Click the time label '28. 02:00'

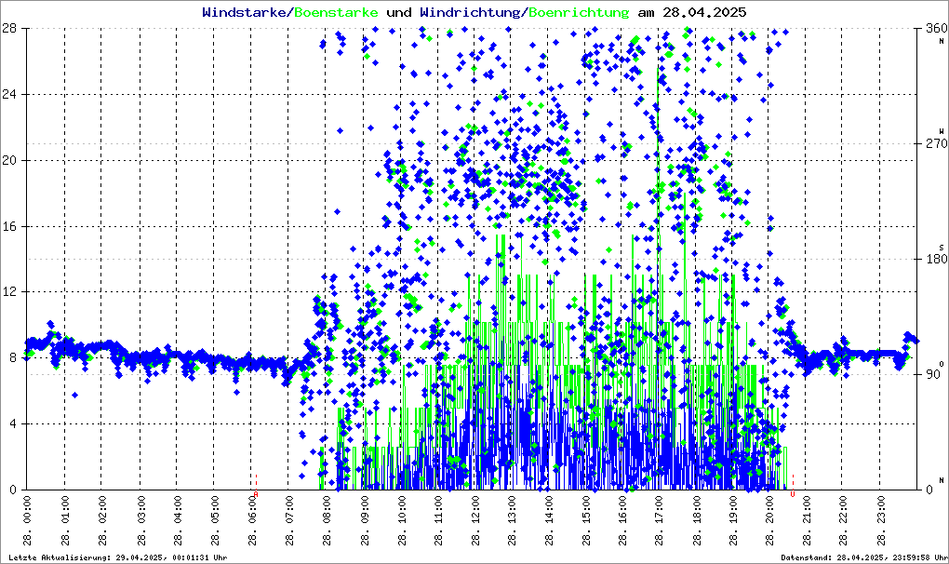coord(101,520)
